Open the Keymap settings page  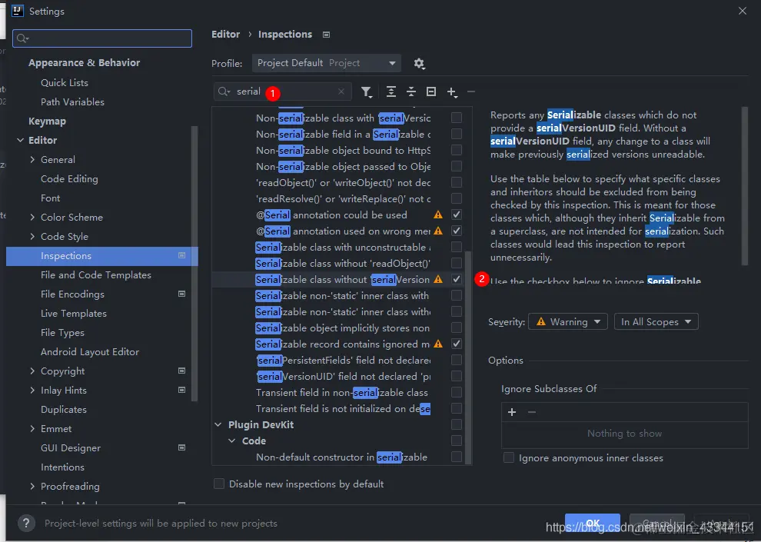click(47, 121)
